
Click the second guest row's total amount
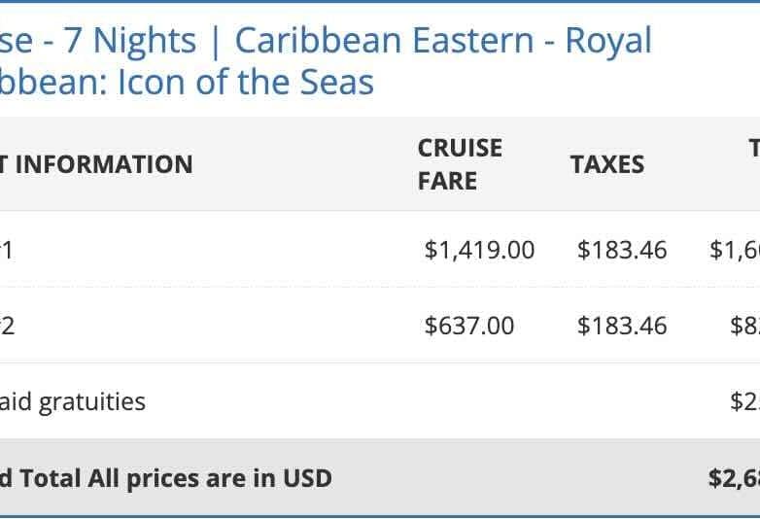click(x=744, y=326)
